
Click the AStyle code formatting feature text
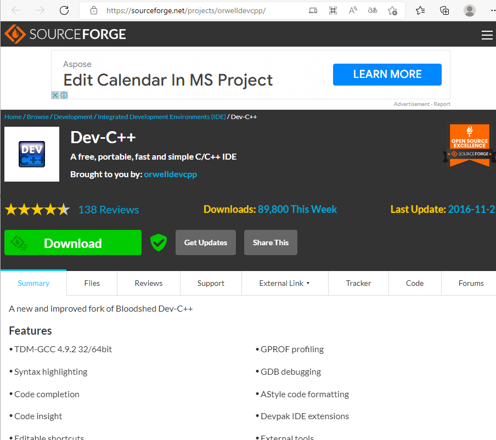[x=305, y=394]
